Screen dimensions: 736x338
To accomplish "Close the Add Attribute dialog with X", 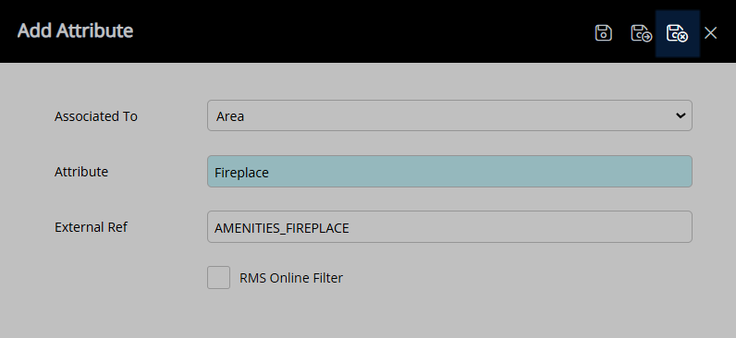I will [x=711, y=33].
